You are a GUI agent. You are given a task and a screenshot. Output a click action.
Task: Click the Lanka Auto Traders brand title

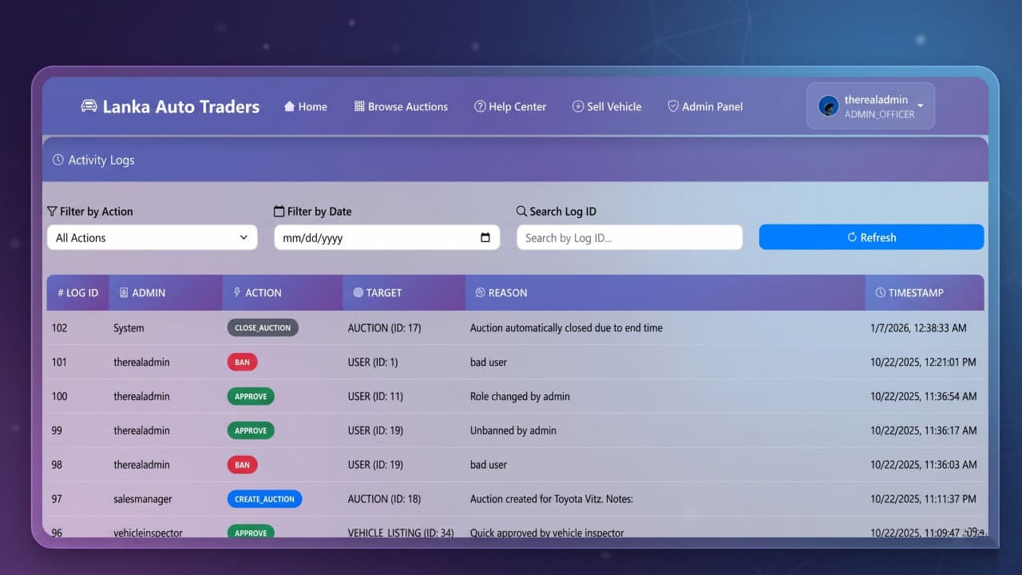pos(181,106)
